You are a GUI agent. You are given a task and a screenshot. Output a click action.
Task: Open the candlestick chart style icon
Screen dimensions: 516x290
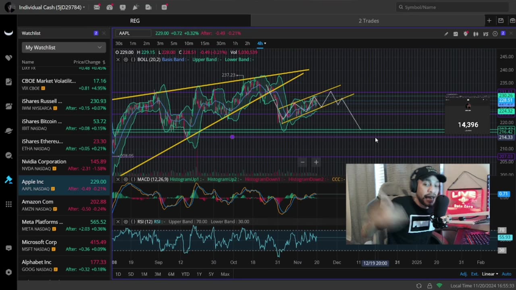pyautogui.click(x=476, y=34)
